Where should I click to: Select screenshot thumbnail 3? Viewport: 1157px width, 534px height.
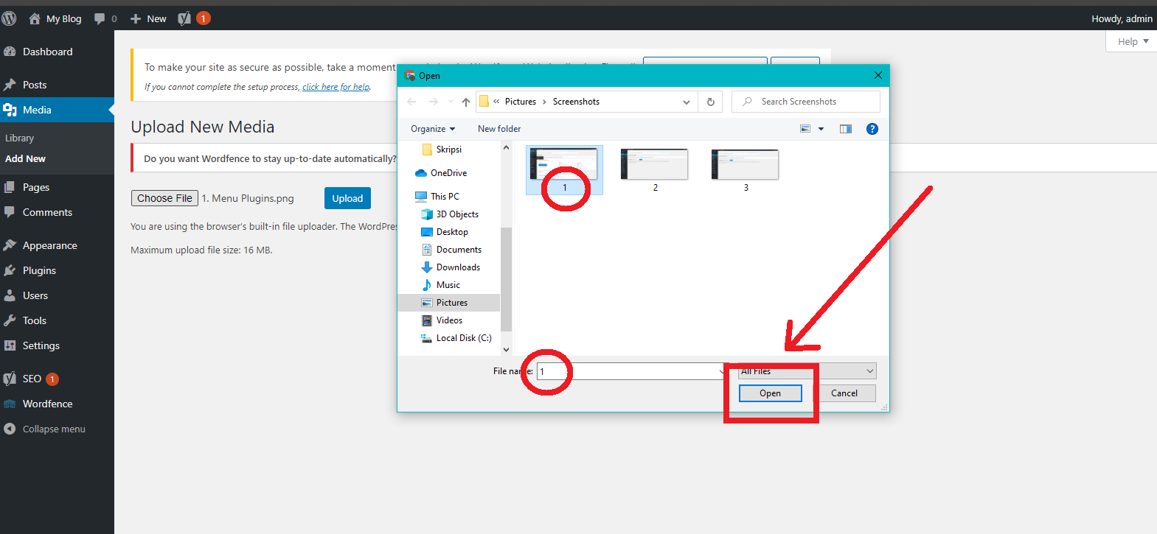click(x=746, y=170)
